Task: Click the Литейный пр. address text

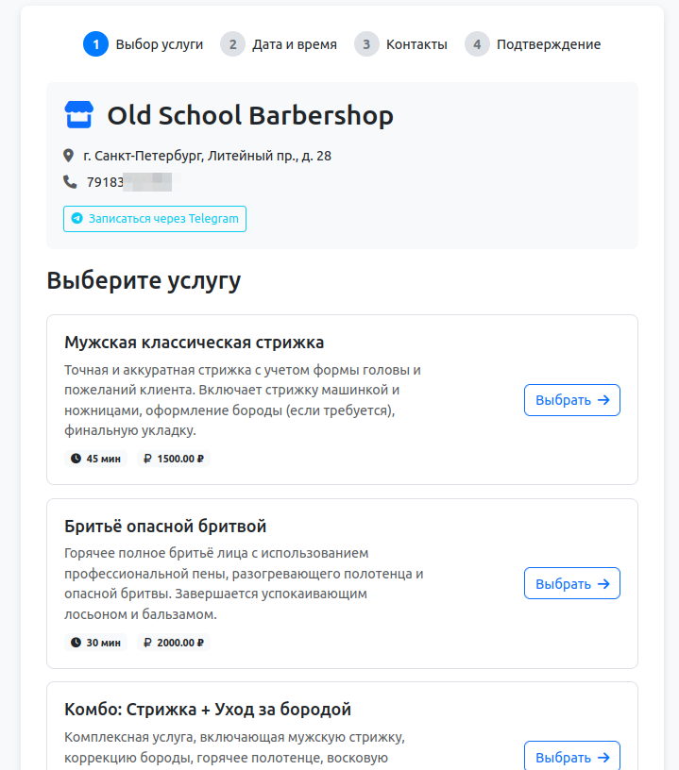Action: coord(207,156)
